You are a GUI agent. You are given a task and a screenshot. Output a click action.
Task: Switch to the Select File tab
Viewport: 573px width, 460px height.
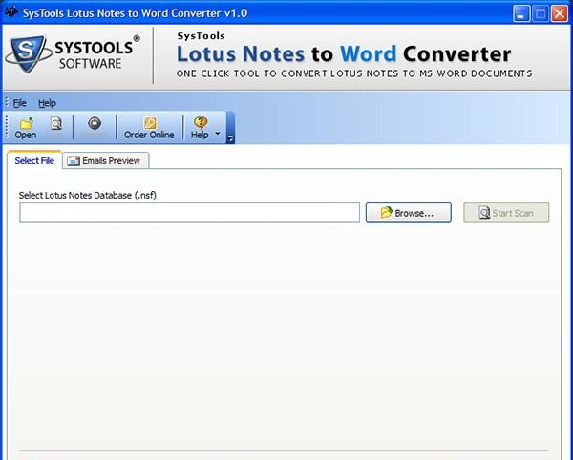[x=34, y=160]
